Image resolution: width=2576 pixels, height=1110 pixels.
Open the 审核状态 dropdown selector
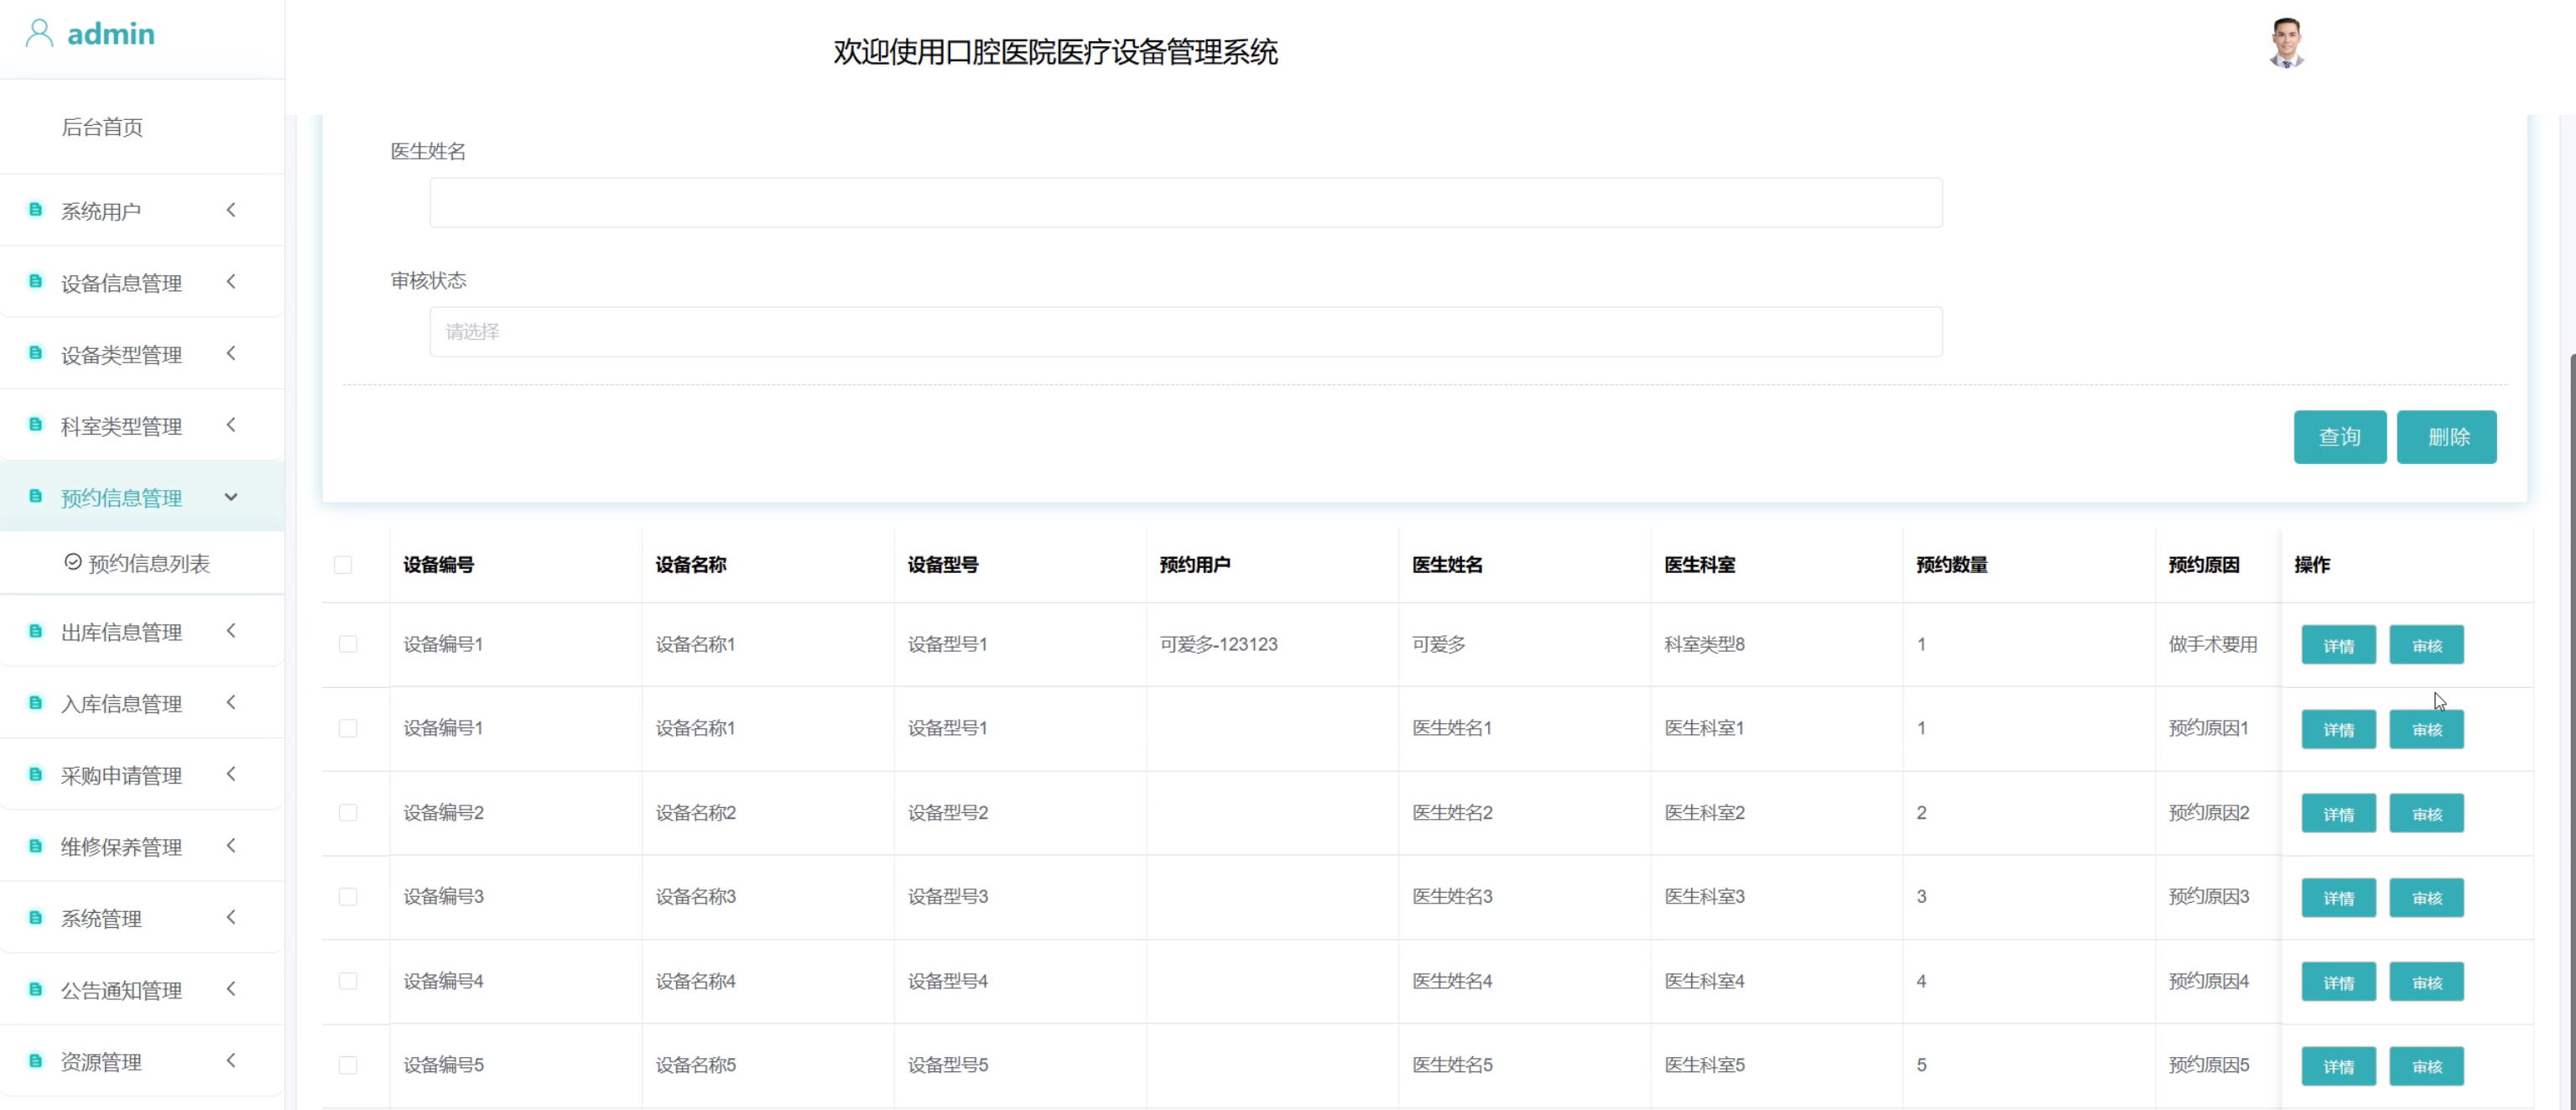[1186, 332]
